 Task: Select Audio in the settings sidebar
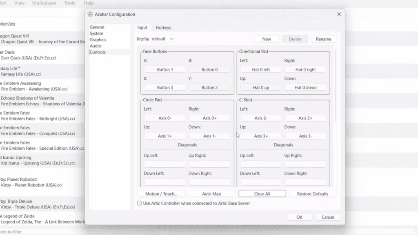click(x=96, y=46)
